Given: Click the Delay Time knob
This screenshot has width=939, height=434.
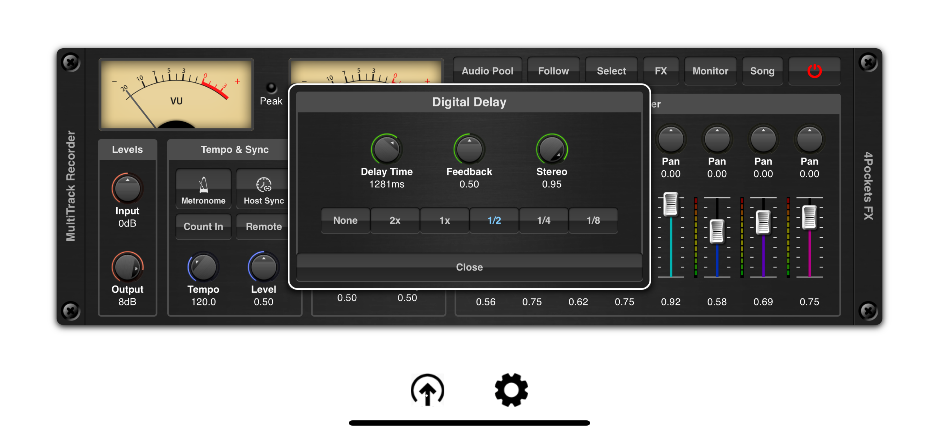Looking at the screenshot, I should point(386,150).
